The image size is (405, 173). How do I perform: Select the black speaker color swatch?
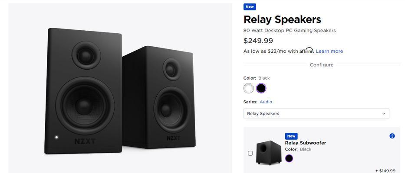pos(261,88)
